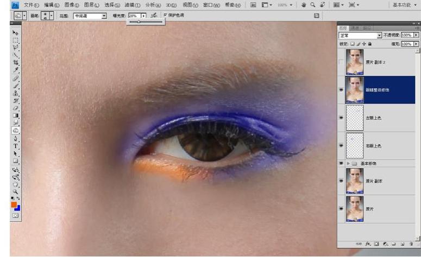This screenshot has width=421, height=257.
Task: Select the Horizontal Type tool
Action: (x=15, y=146)
